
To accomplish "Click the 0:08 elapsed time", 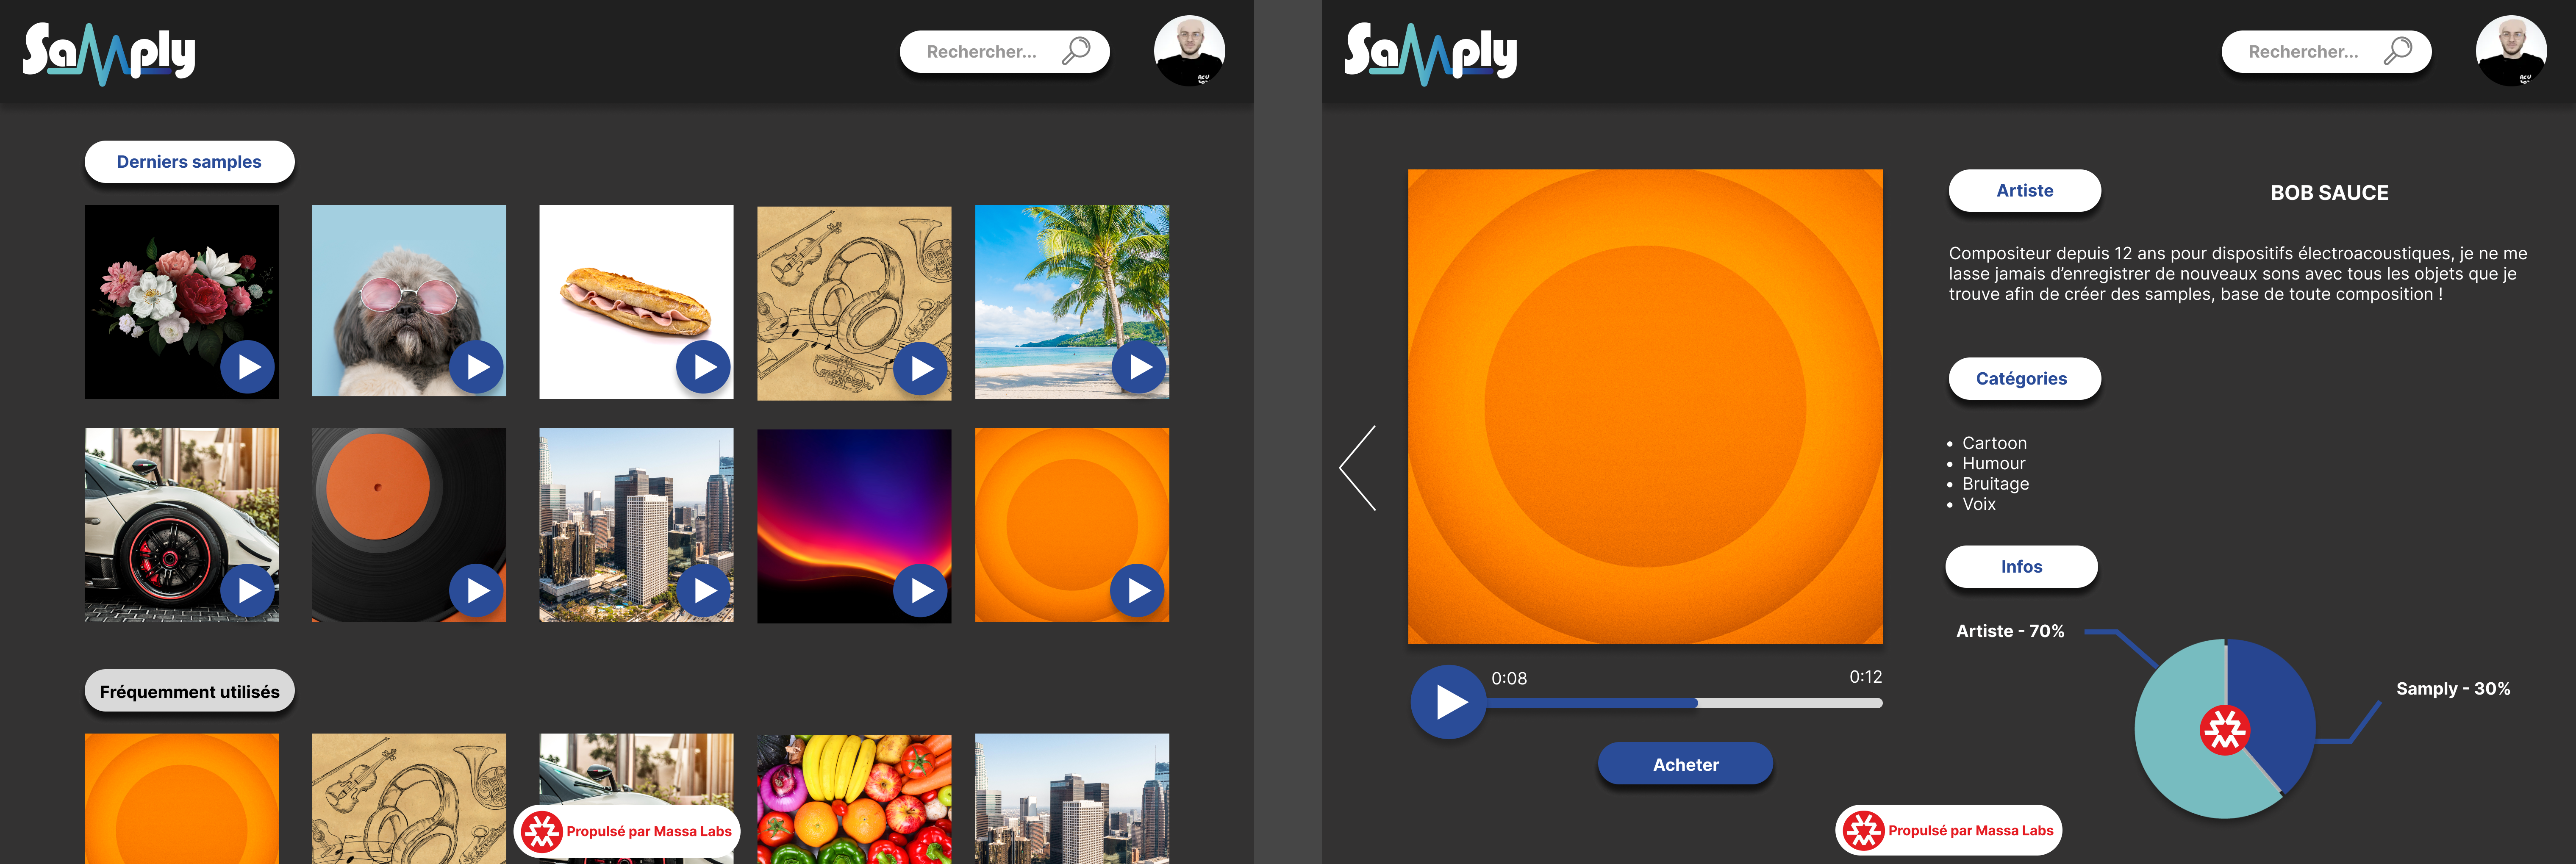I will (x=1509, y=678).
